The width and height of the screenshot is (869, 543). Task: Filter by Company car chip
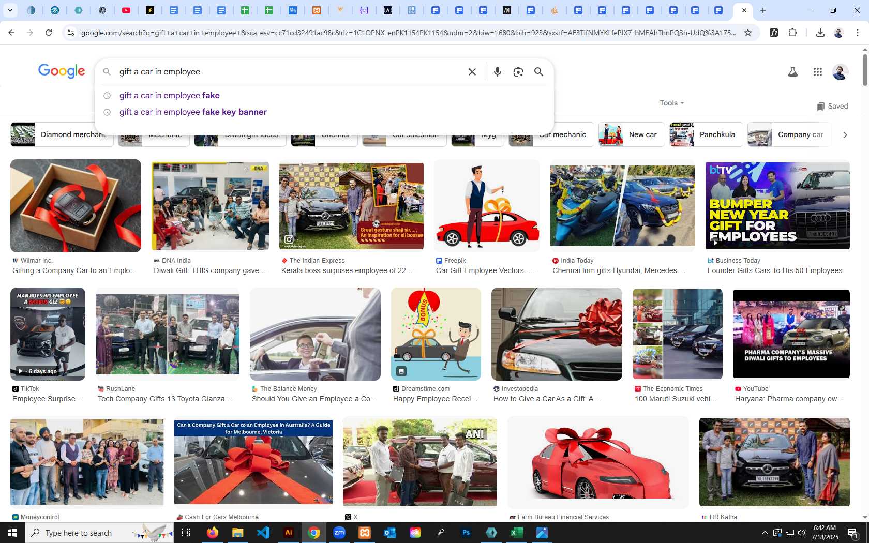click(789, 134)
